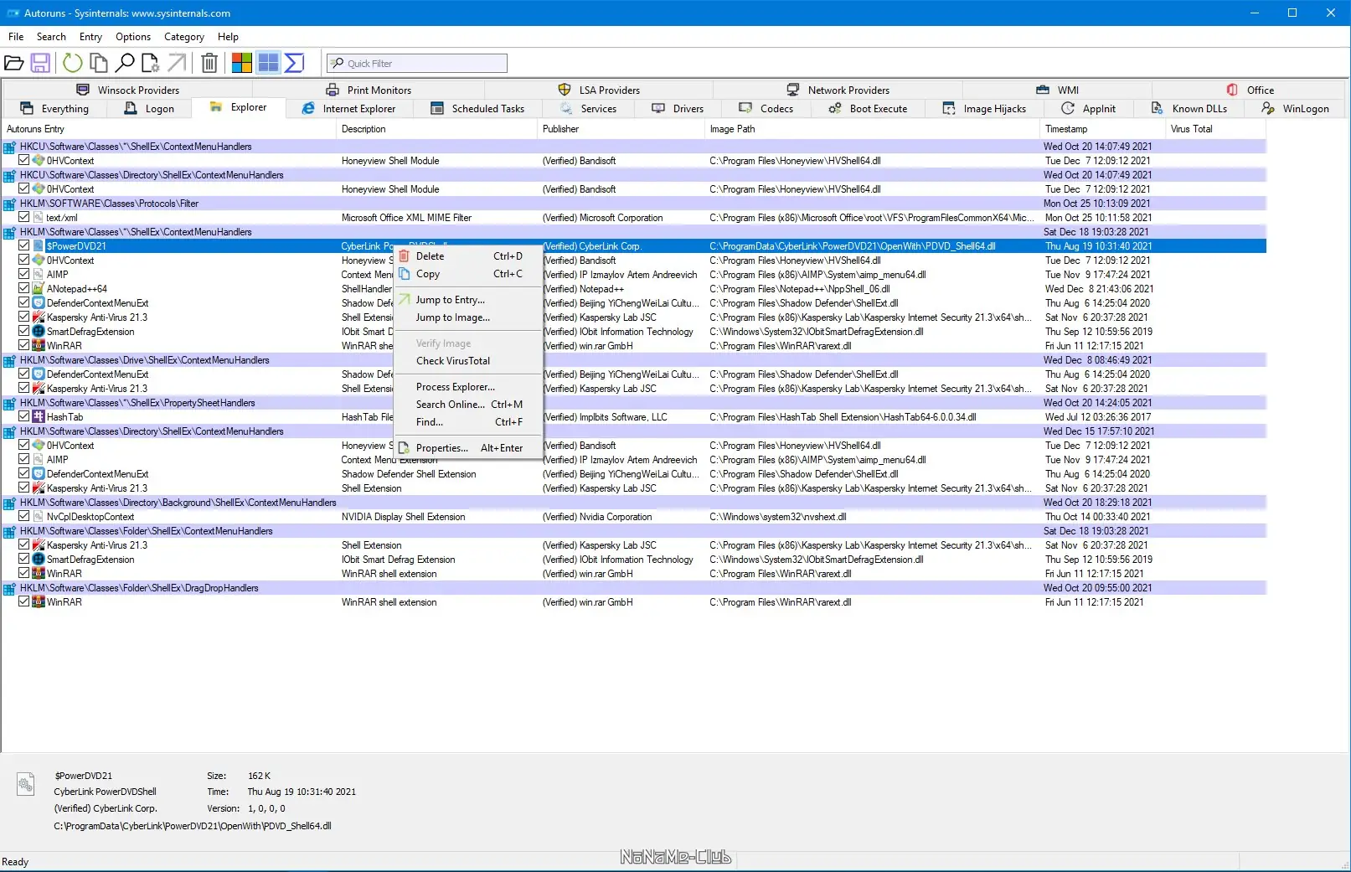Open the Help menu
Screen dimensions: 1351x872
click(228, 37)
